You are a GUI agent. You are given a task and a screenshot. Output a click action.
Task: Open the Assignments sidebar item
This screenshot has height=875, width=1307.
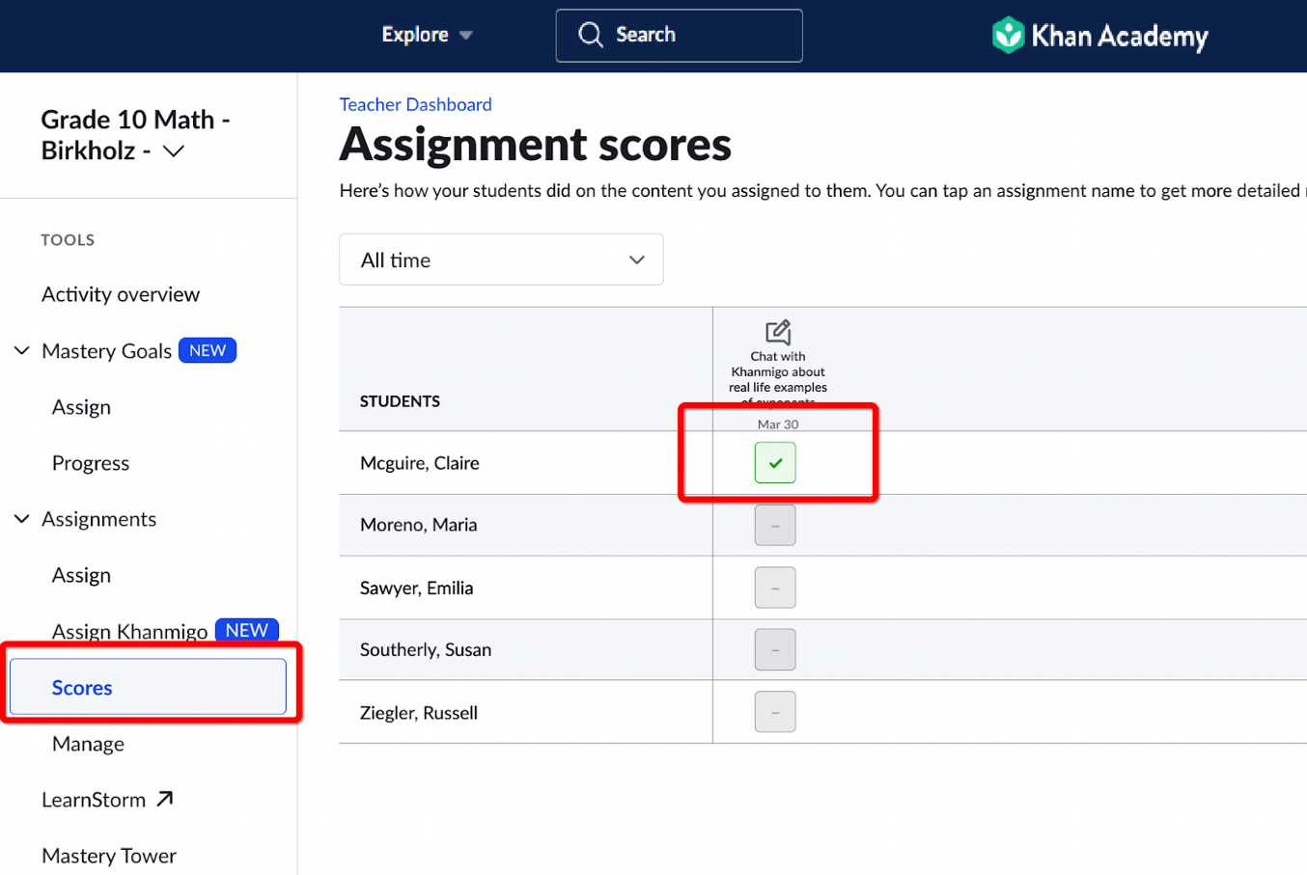tap(98, 519)
